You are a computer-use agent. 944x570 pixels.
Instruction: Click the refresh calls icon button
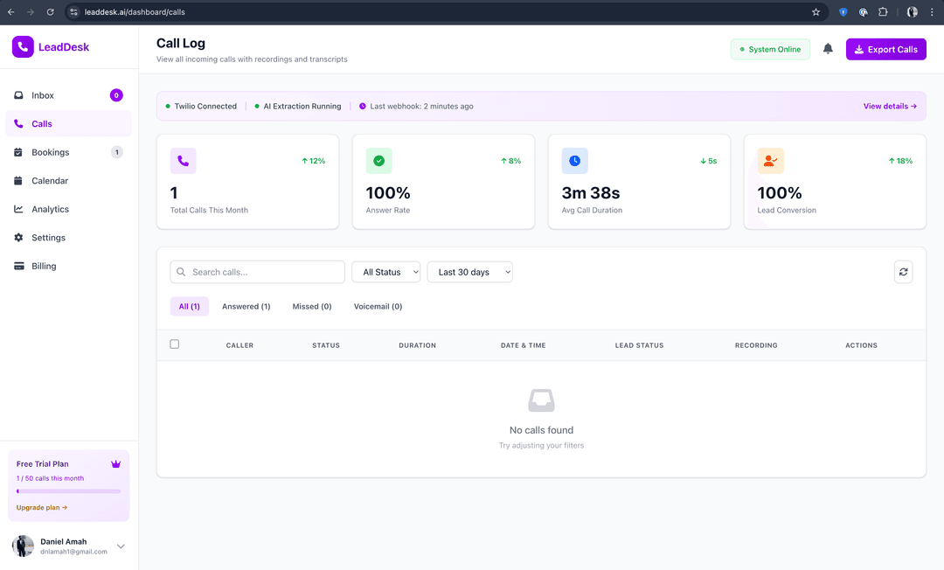coord(903,272)
